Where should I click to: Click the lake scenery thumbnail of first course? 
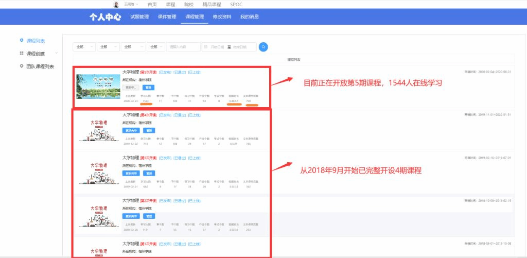tap(98, 87)
